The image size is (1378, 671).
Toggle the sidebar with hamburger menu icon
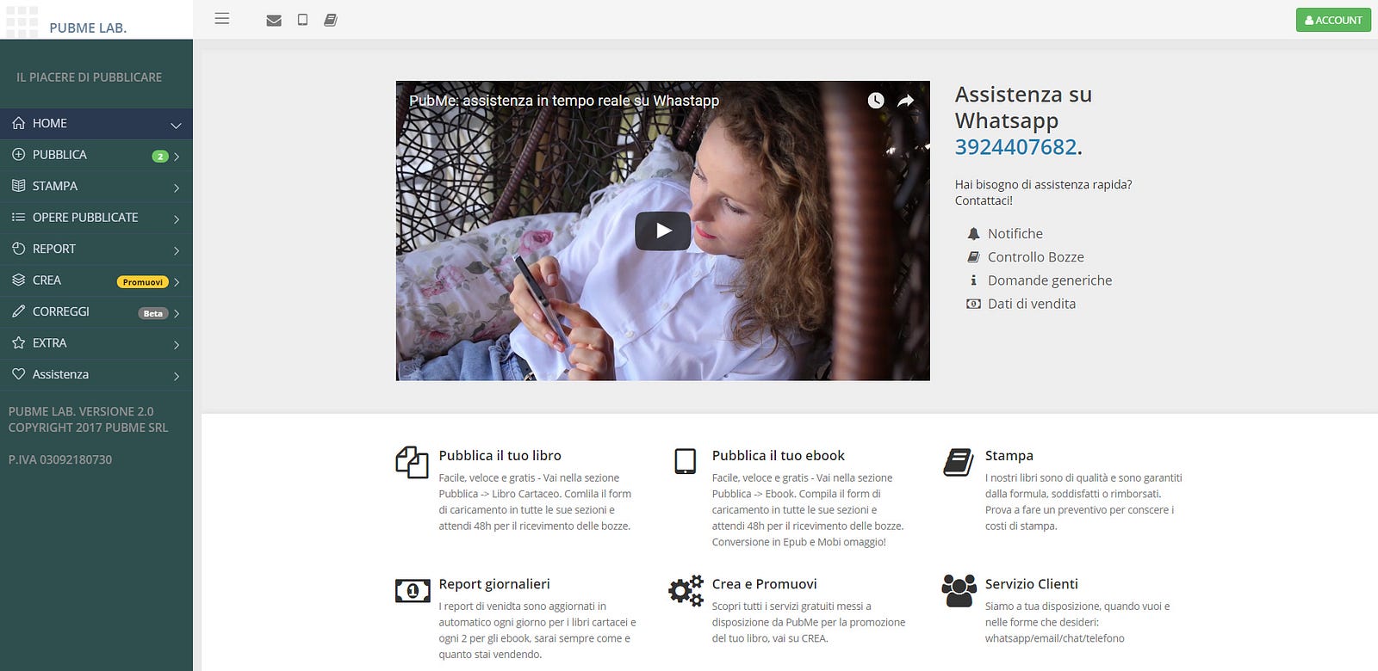pos(222,19)
